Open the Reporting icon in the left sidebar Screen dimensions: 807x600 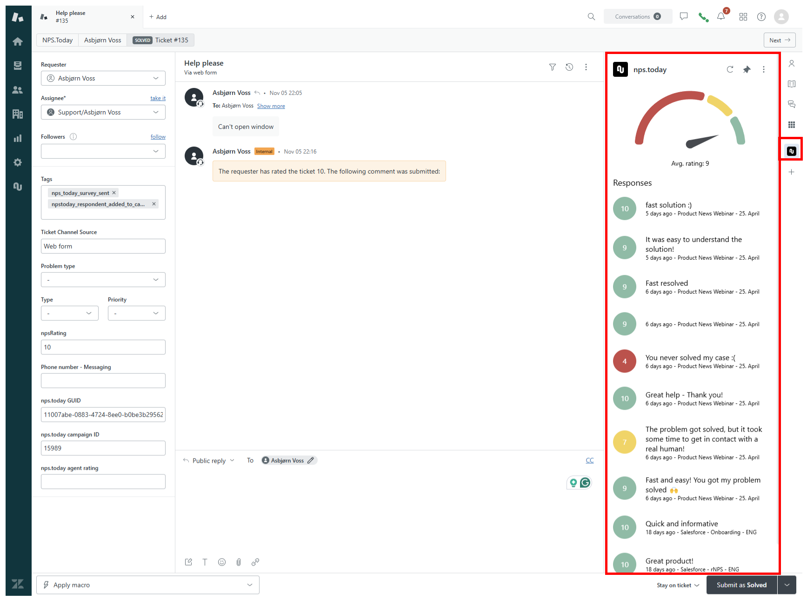coord(18,138)
